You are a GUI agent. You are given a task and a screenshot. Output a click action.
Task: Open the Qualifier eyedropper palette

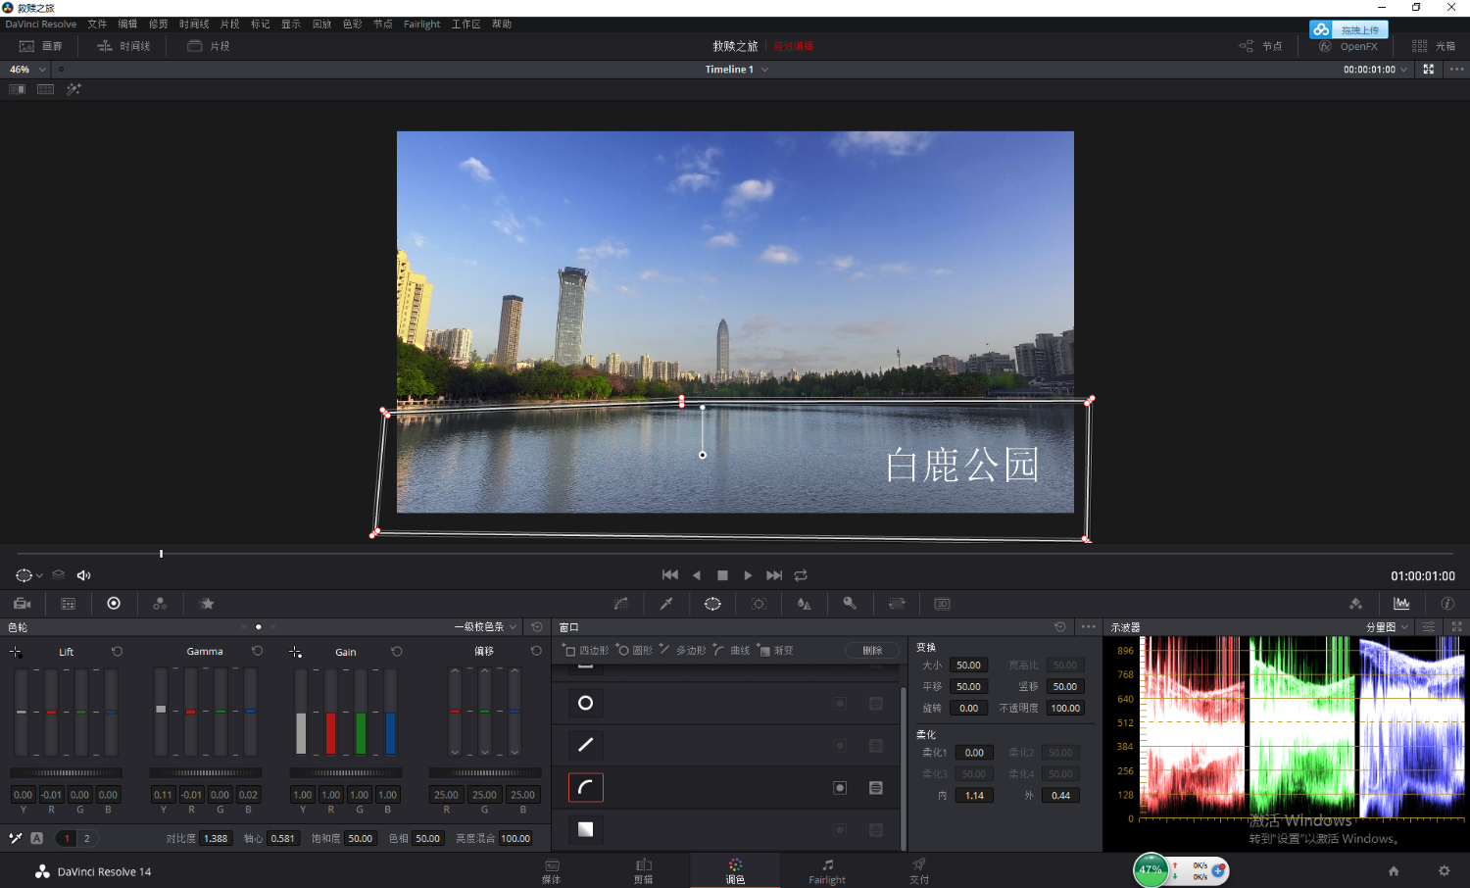[666, 604]
